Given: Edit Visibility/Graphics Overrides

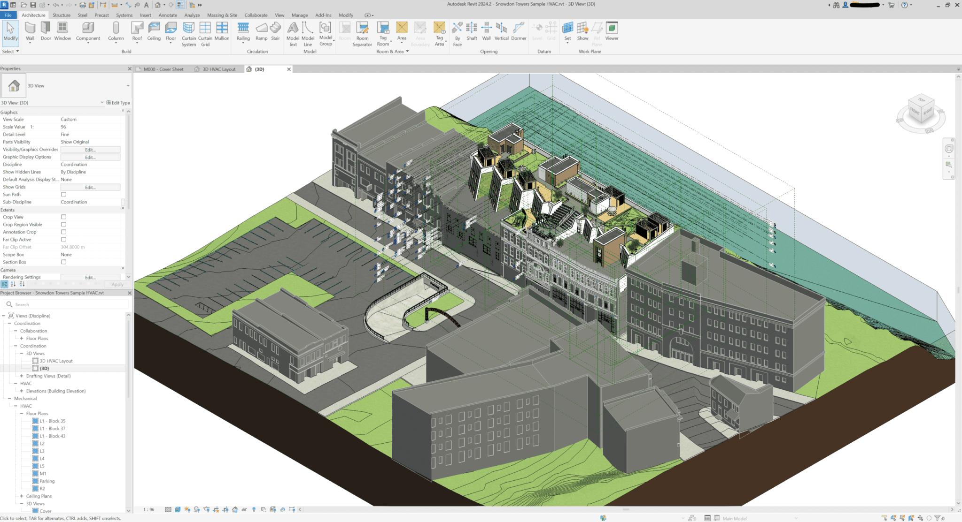Looking at the screenshot, I should [90, 149].
